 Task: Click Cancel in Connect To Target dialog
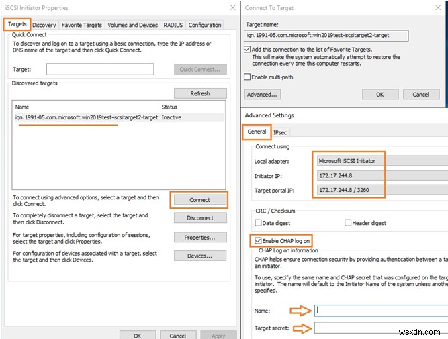coord(421,95)
